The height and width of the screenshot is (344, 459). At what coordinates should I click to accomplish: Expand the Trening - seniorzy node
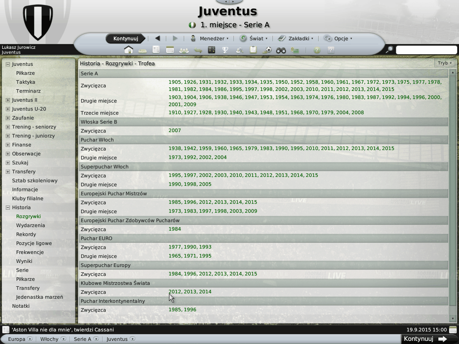point(8,127)
